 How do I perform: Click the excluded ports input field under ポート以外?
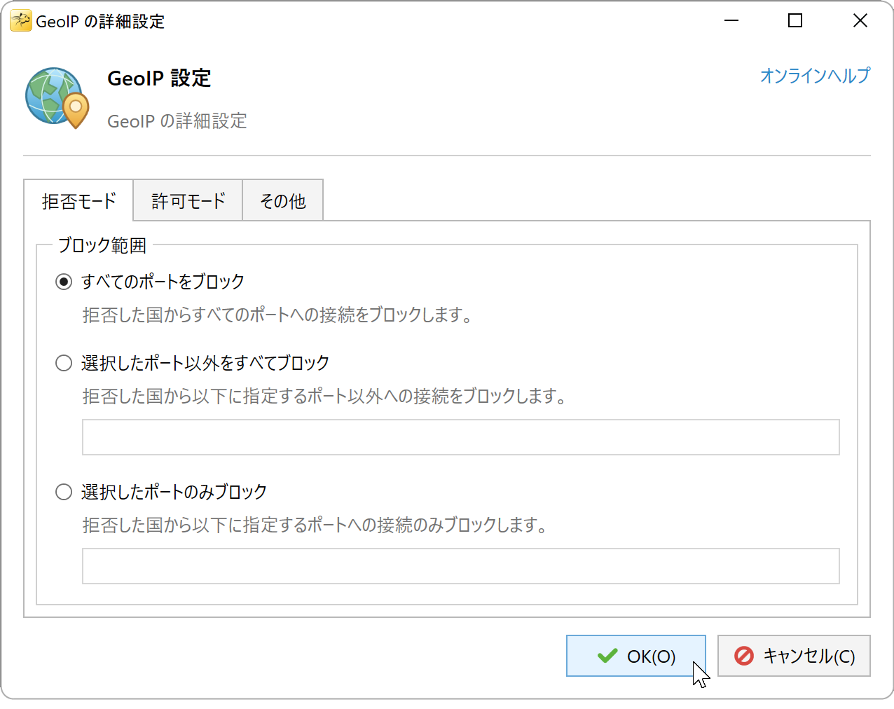(461, 437)
